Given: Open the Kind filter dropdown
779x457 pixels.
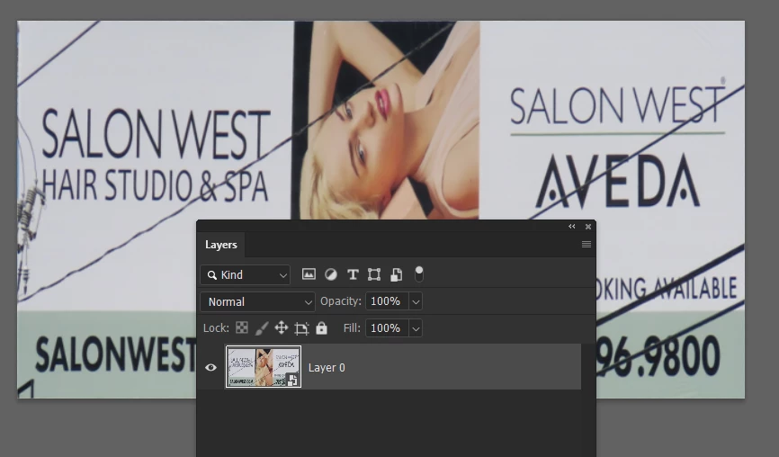Looking at the screenshot, I should coord(246,274).
